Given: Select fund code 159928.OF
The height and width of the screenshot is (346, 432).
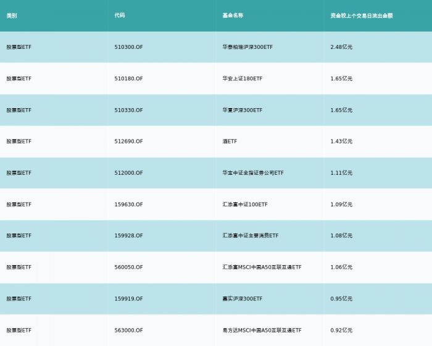Looking at the screenshot, I should pyautogui.click(x=128, y=235).
